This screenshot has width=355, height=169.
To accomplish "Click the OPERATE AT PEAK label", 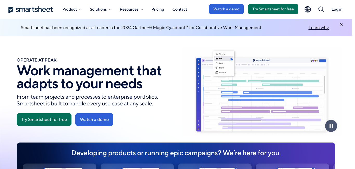I will click(x=37, y=60).
